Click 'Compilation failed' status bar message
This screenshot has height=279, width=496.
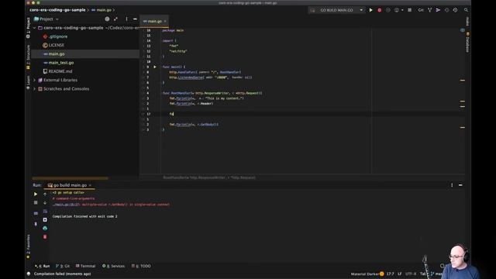click(62, 274)
